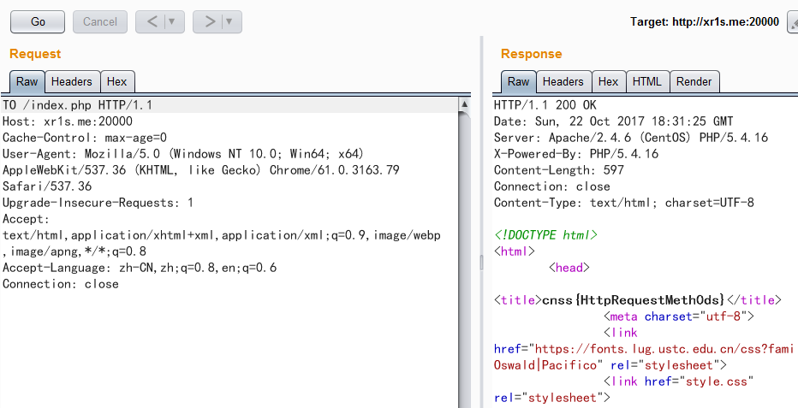
Task: Go to next request with forward arrow
Action: (210, 21)
